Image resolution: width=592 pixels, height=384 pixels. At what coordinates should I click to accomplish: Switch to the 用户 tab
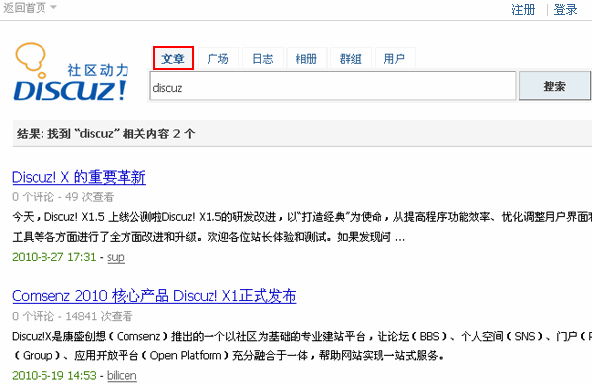394,59
